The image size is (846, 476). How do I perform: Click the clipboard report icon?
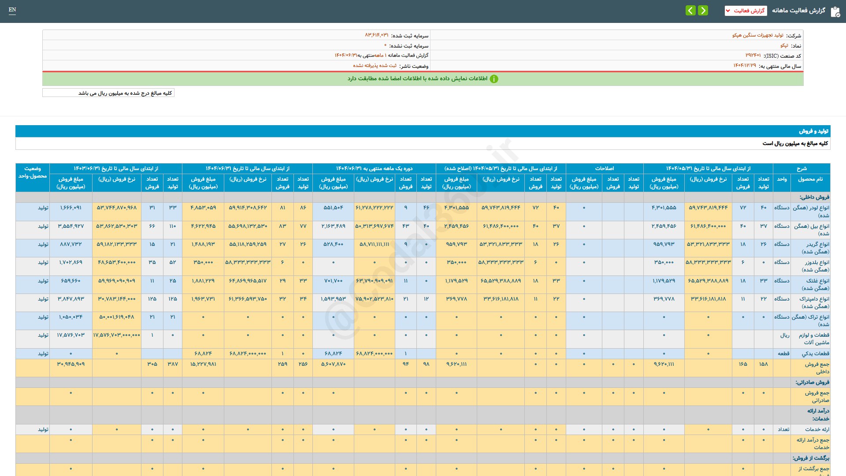(x=835, y=11)
